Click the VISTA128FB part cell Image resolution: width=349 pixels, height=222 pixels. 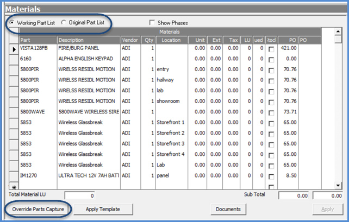pos(38,48)
